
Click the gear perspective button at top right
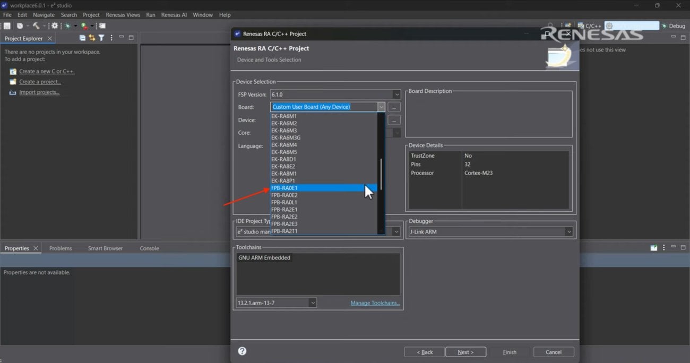(632, 25)
